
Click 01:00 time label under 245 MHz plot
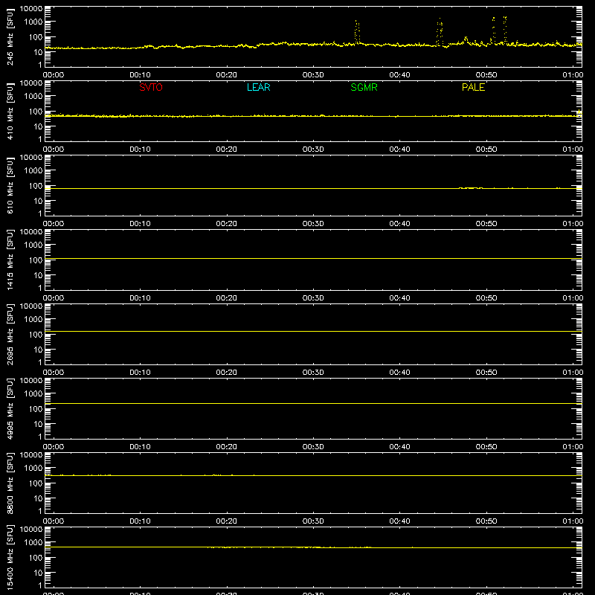[573, 75]
